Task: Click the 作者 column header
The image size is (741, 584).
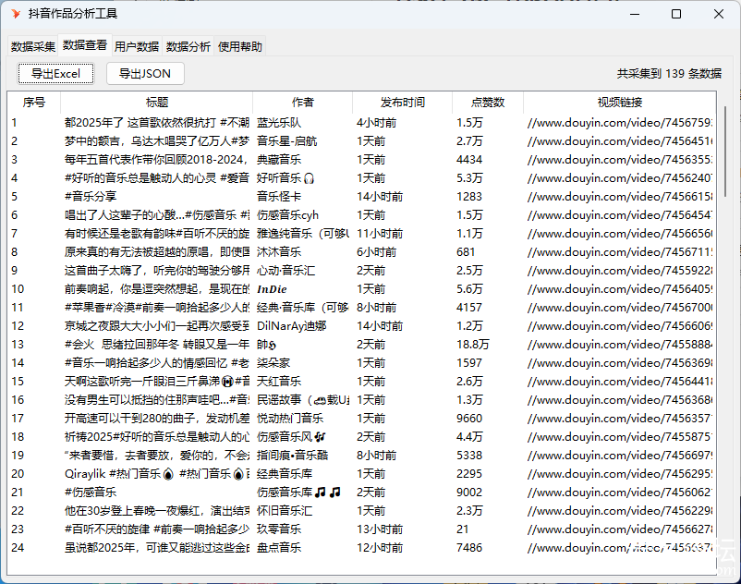Action: 302,103
